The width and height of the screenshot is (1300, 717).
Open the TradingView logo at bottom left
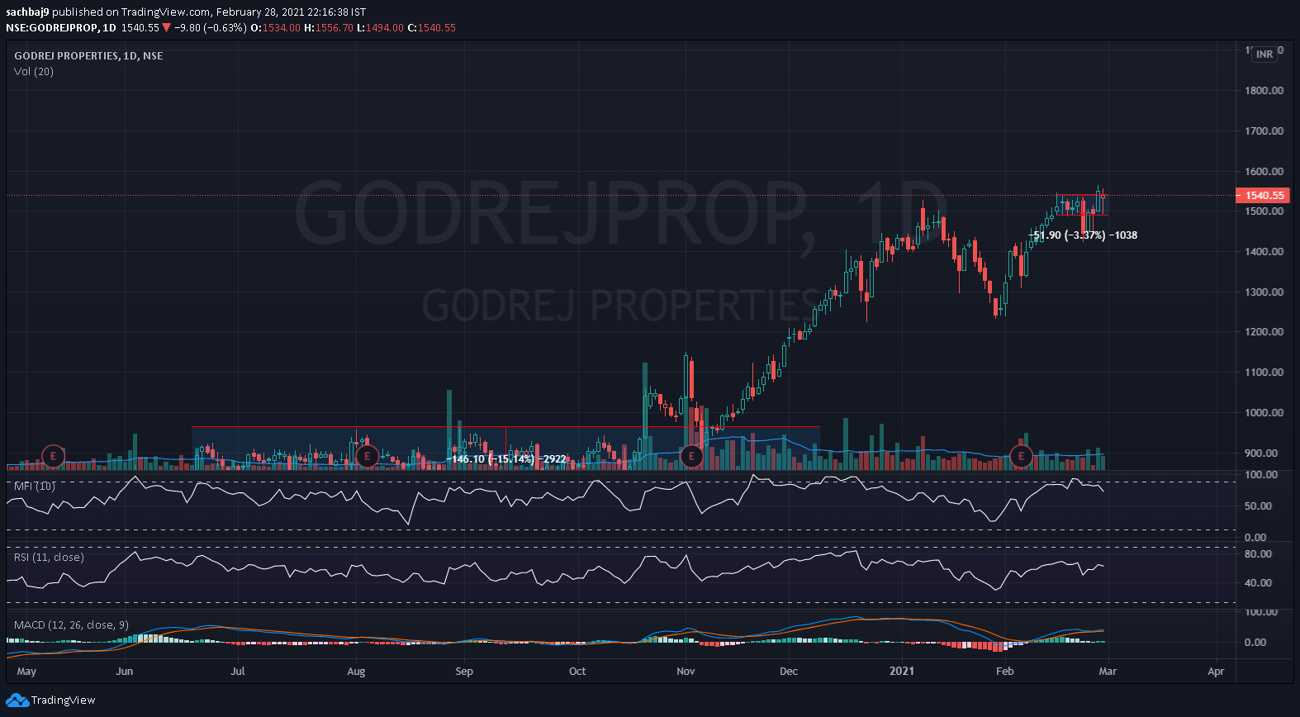click(x=50, y=700)
